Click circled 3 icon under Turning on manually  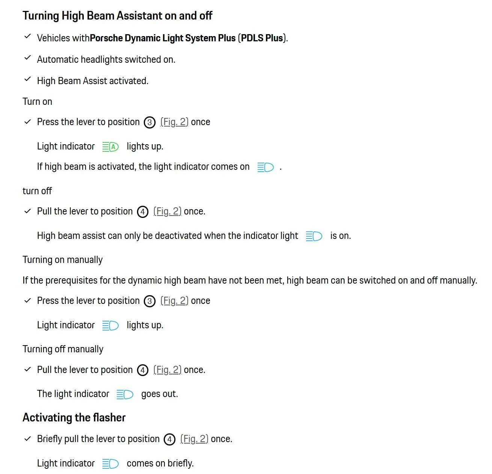149,301
